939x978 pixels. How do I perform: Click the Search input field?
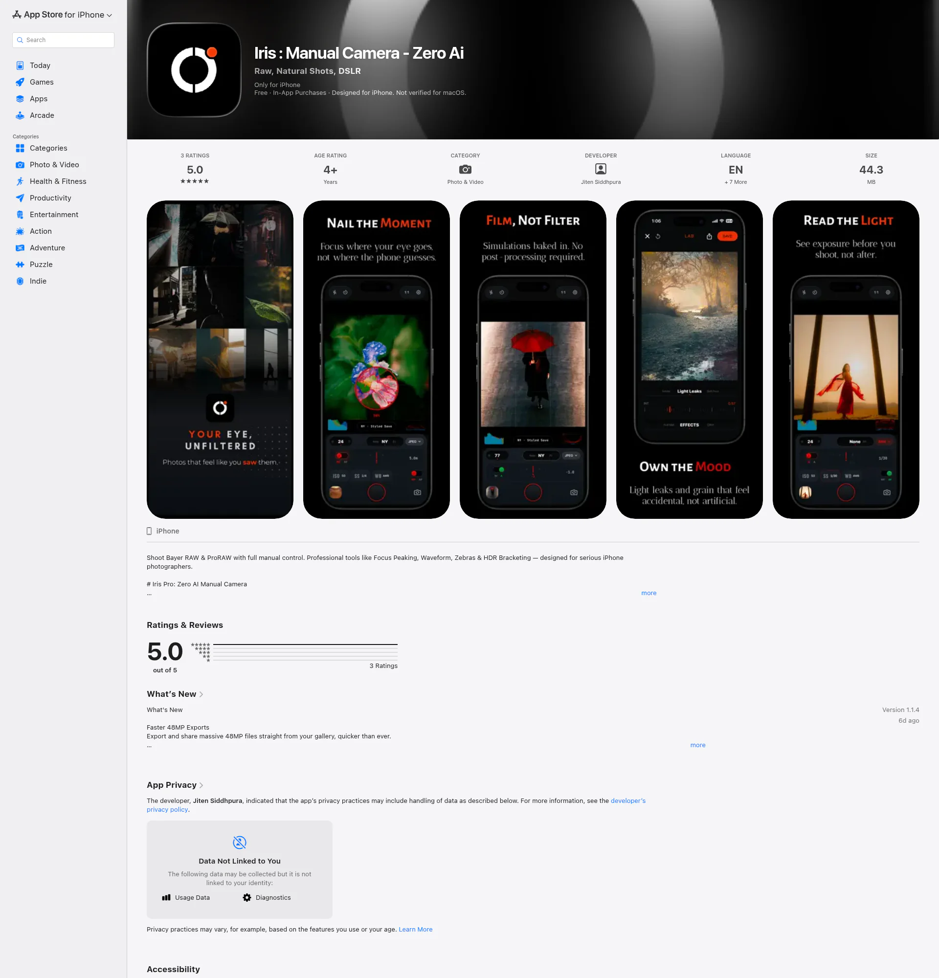tap(64, 40)
